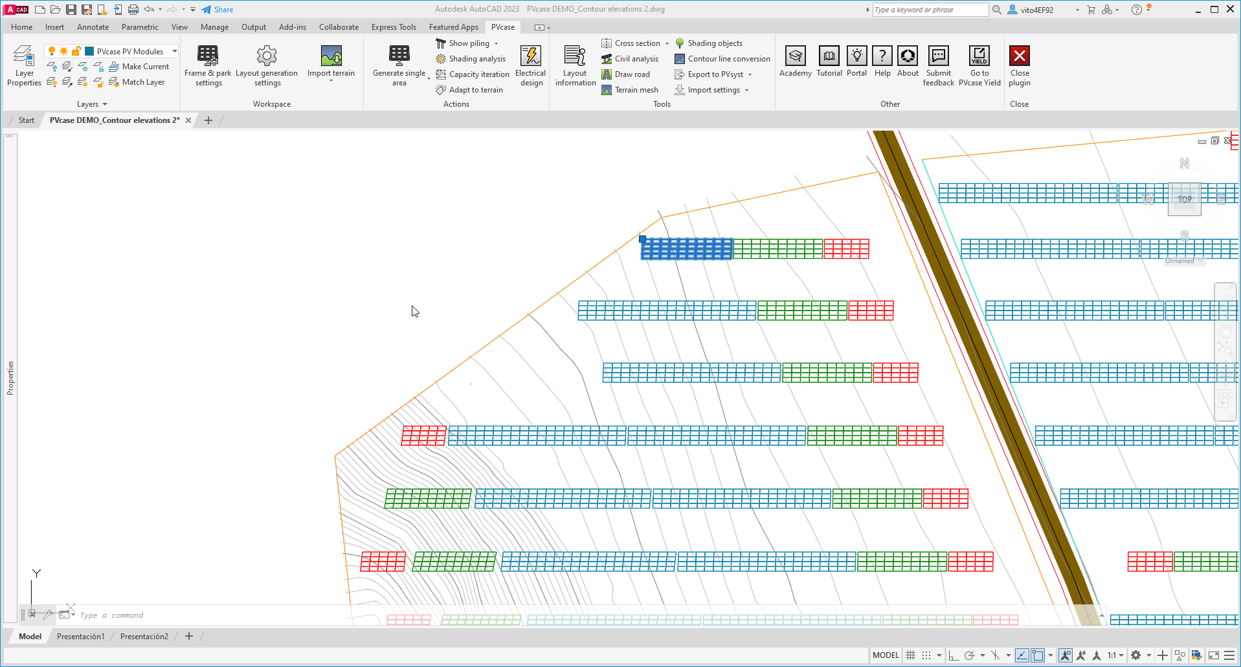Image resolution: width=1241 pixels, height=667 pixels.
Task: Click the Close plugin red X icon
Action: click(x=1019, y=56)
